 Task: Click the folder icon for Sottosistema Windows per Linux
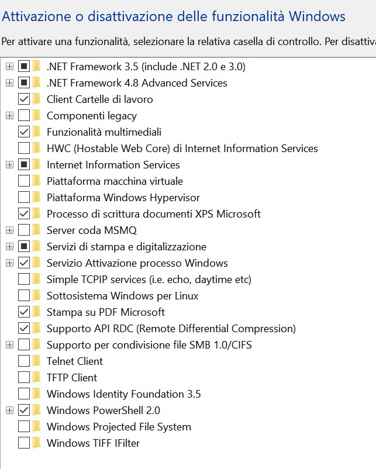[37, 296]
